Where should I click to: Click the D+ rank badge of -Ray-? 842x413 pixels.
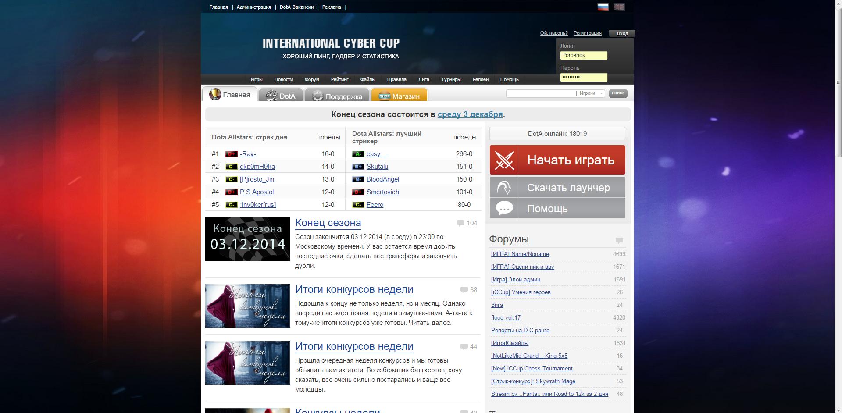[x=231, y=154]
